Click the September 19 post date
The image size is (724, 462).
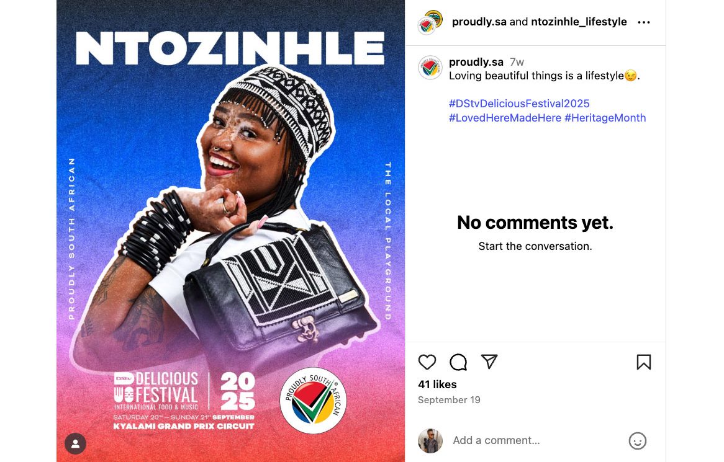(449, 400)
